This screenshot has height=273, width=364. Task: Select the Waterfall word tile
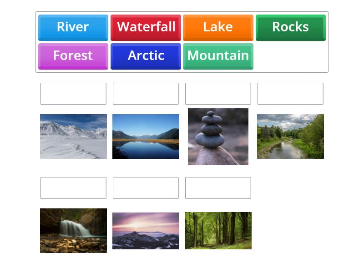click(146, 27)
